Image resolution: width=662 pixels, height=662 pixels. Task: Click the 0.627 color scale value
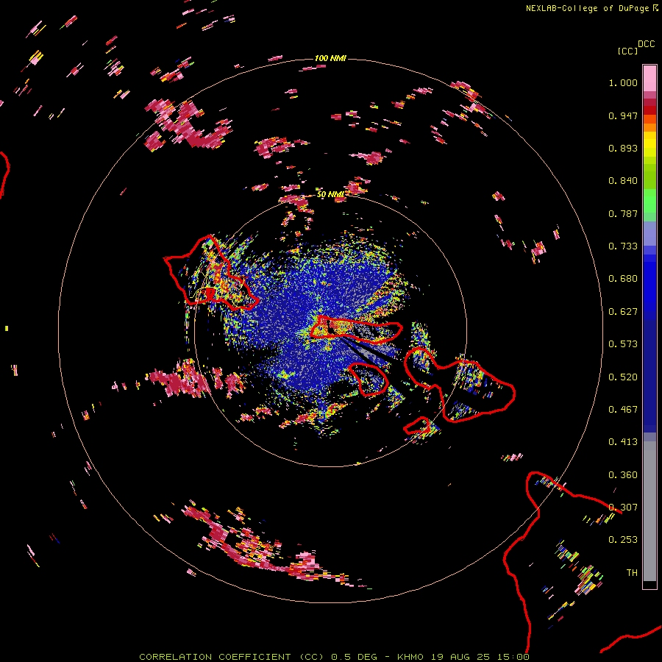(623, 312)
